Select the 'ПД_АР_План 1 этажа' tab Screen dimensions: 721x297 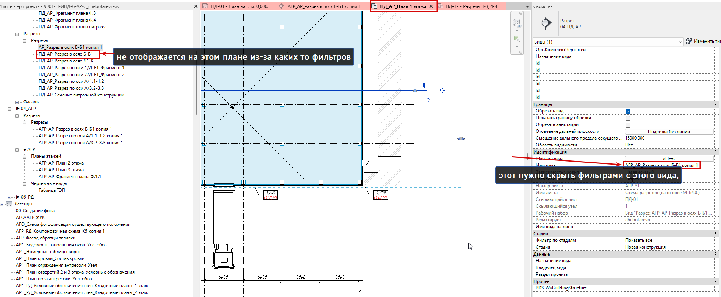click(403, 6)
